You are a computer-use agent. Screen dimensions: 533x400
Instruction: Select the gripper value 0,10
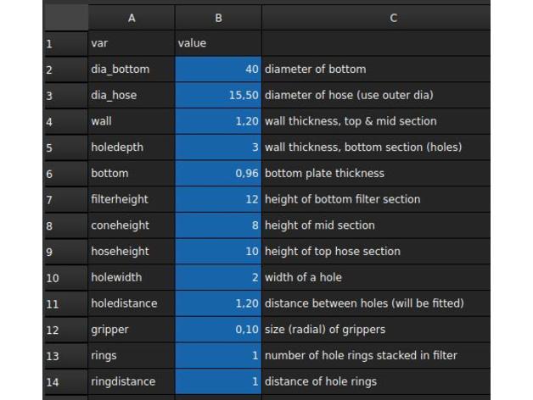pyautogui.click(x=218, y=330)
